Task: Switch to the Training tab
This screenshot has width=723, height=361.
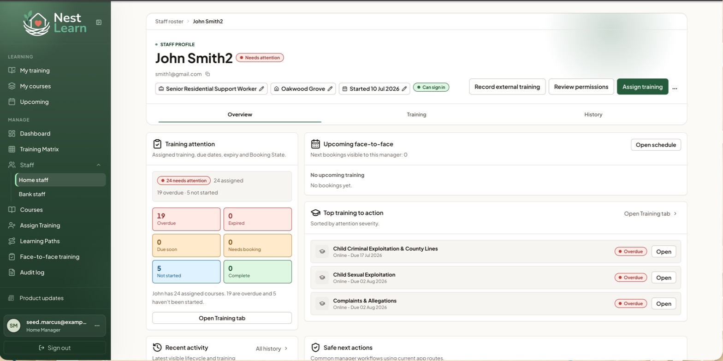Action: [x=416, y=114]
